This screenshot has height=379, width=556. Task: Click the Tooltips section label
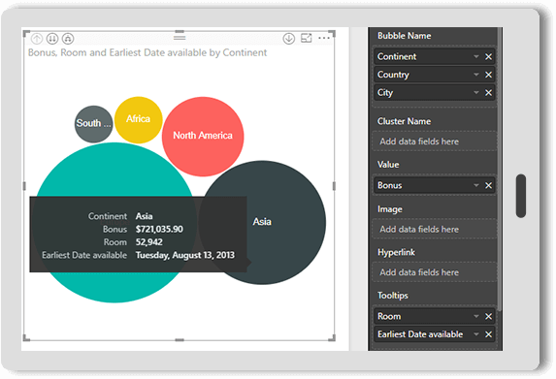[x=393, y=296]
